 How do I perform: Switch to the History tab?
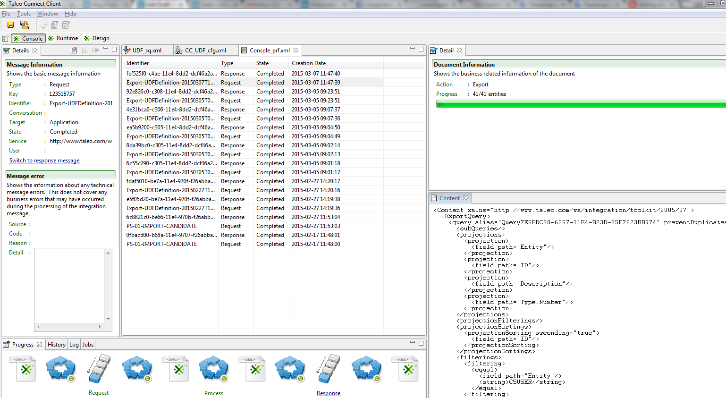tap(56, 345)
